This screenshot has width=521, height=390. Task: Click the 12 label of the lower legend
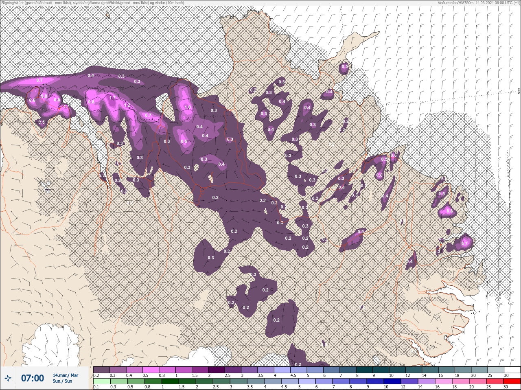coord(403,387)
